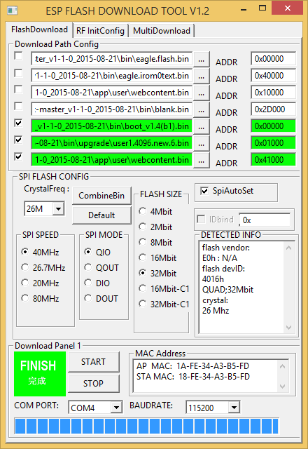Browse for the eagle.irom0text.bin file path
The width and height of the screenshot is (308, 449).
[202, 76]
